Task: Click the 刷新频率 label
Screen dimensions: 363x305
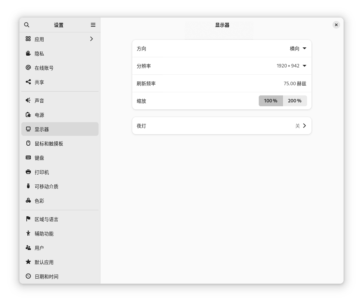Action: click(146, 84)
